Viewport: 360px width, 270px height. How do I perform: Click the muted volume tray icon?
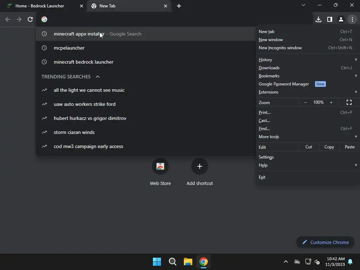[317, 262]
